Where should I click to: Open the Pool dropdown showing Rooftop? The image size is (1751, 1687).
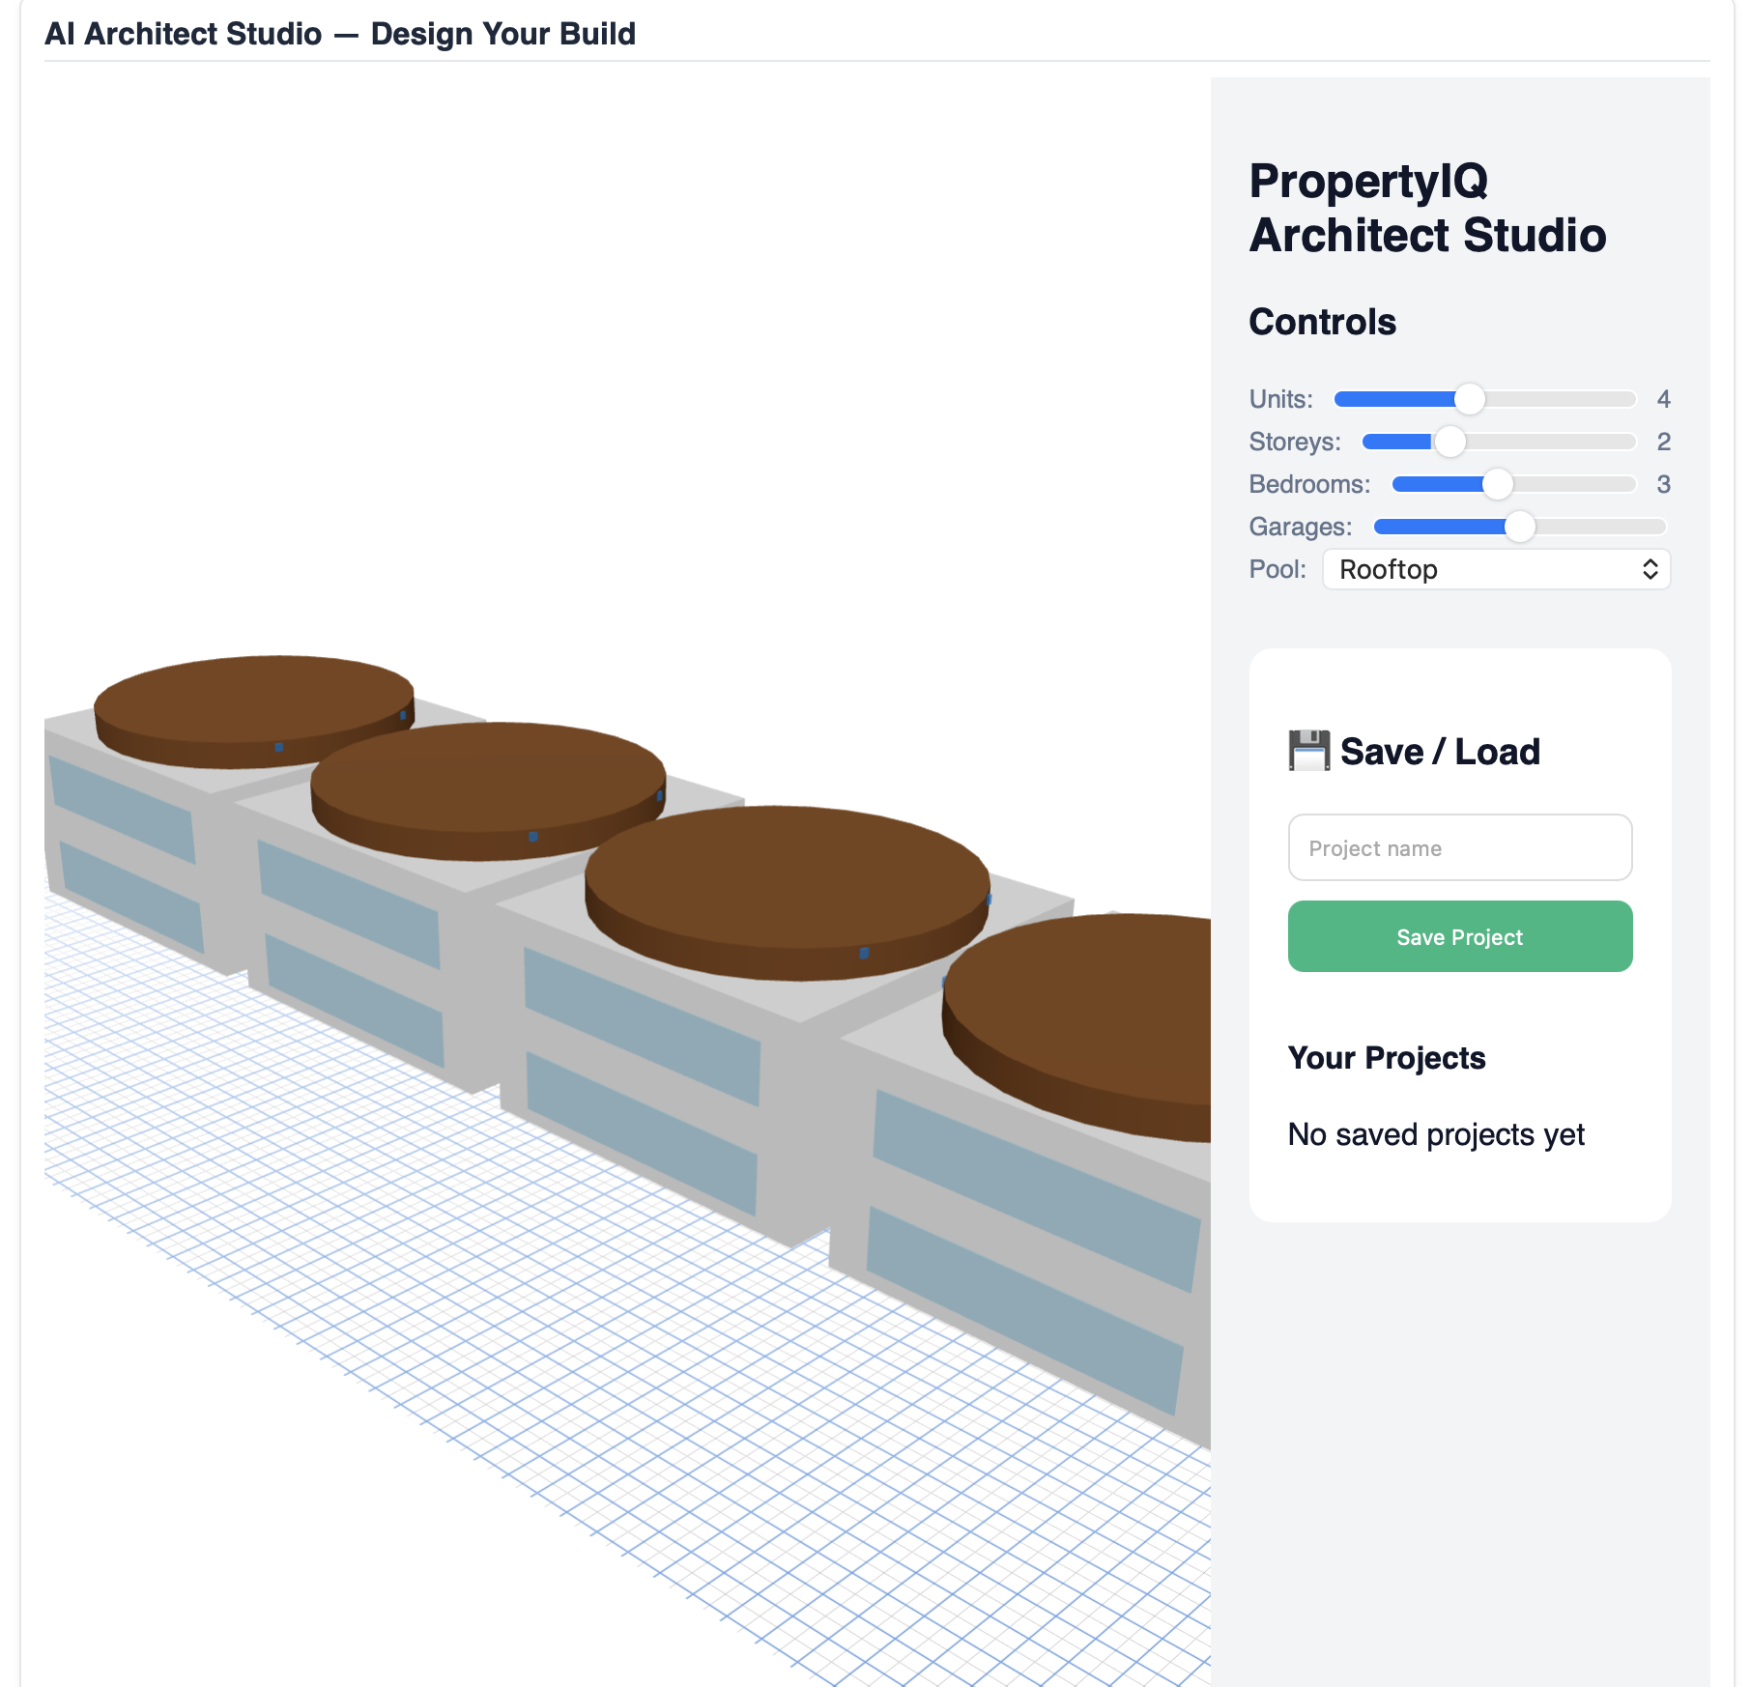[1496, 569]
